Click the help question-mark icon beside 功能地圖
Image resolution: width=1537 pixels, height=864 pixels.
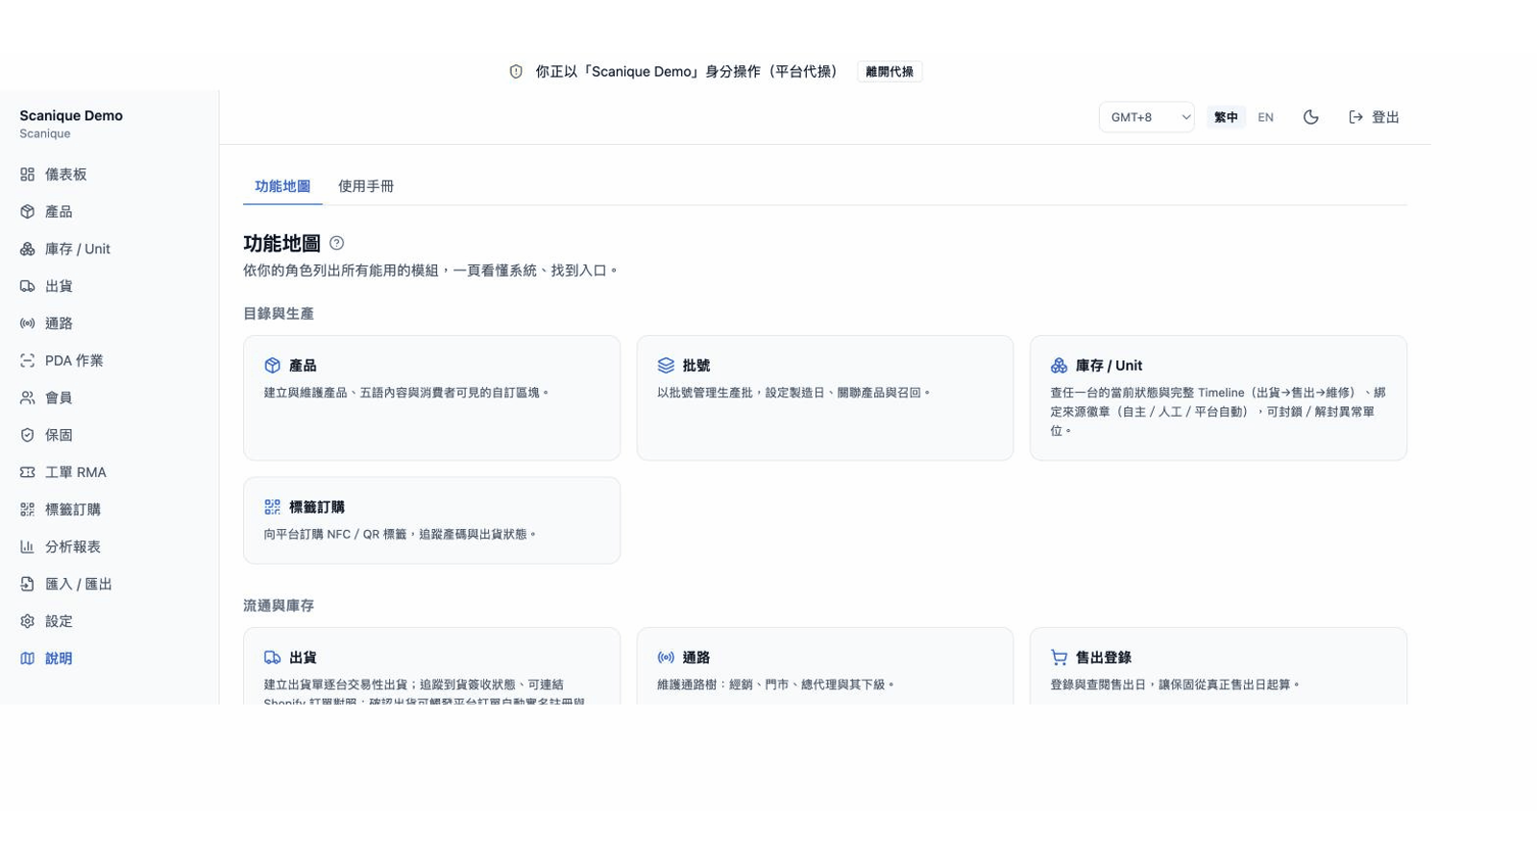(336, 244)
